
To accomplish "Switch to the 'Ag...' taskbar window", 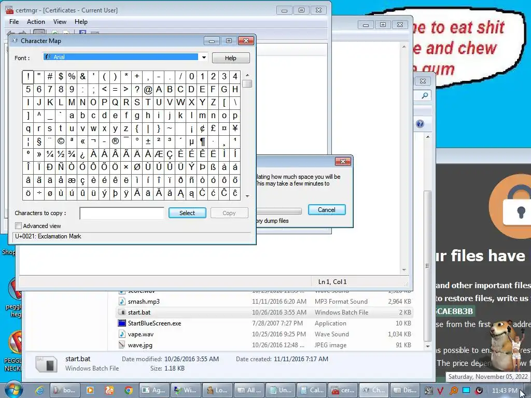I will [154, 390].
